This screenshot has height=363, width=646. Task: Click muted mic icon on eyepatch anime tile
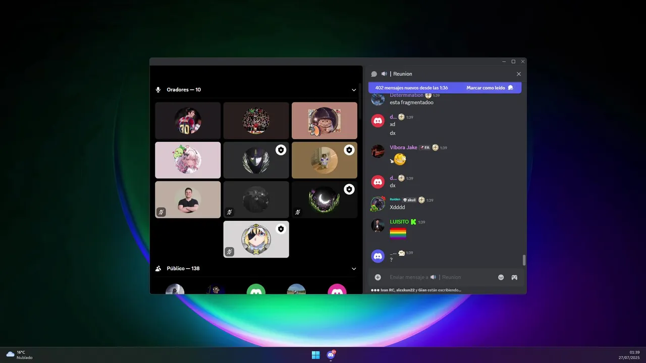pyautogui.click(x=229, y=252)
